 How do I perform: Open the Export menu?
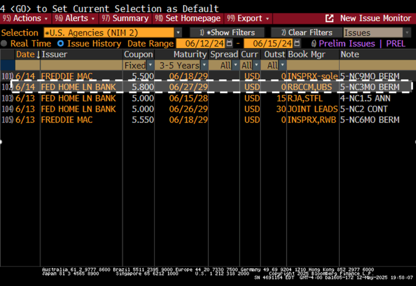(x=248, y=18)
